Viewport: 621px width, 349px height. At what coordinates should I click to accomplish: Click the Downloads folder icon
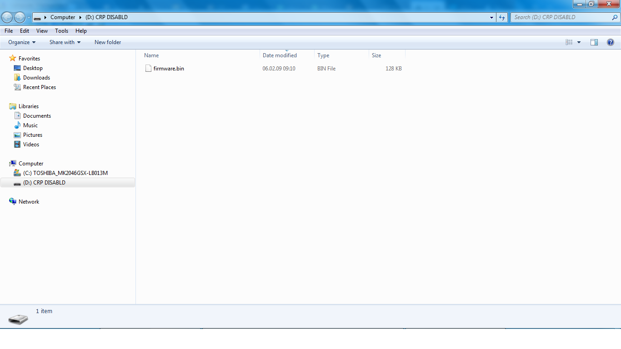tap(17, 78)
